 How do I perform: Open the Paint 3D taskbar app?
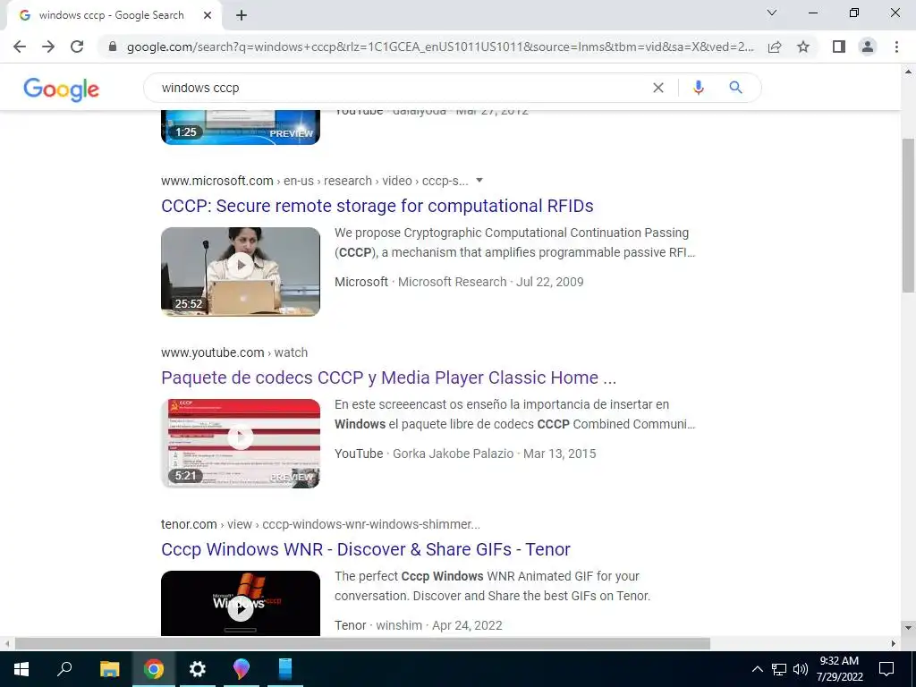pyautogui.click(x=242, y=669)
